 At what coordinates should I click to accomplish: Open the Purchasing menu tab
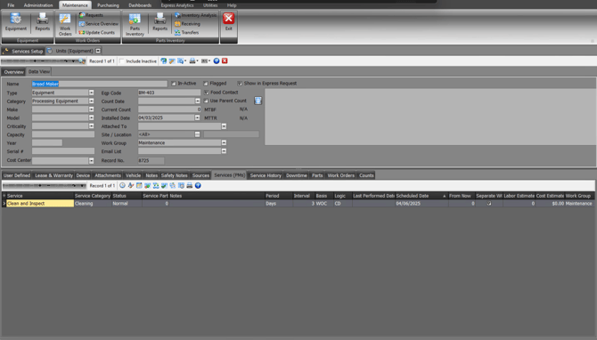click(x=108, y=5)
